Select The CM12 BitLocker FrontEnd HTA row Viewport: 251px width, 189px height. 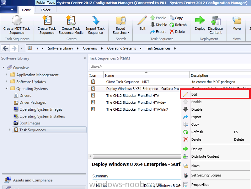coord(135,96)
